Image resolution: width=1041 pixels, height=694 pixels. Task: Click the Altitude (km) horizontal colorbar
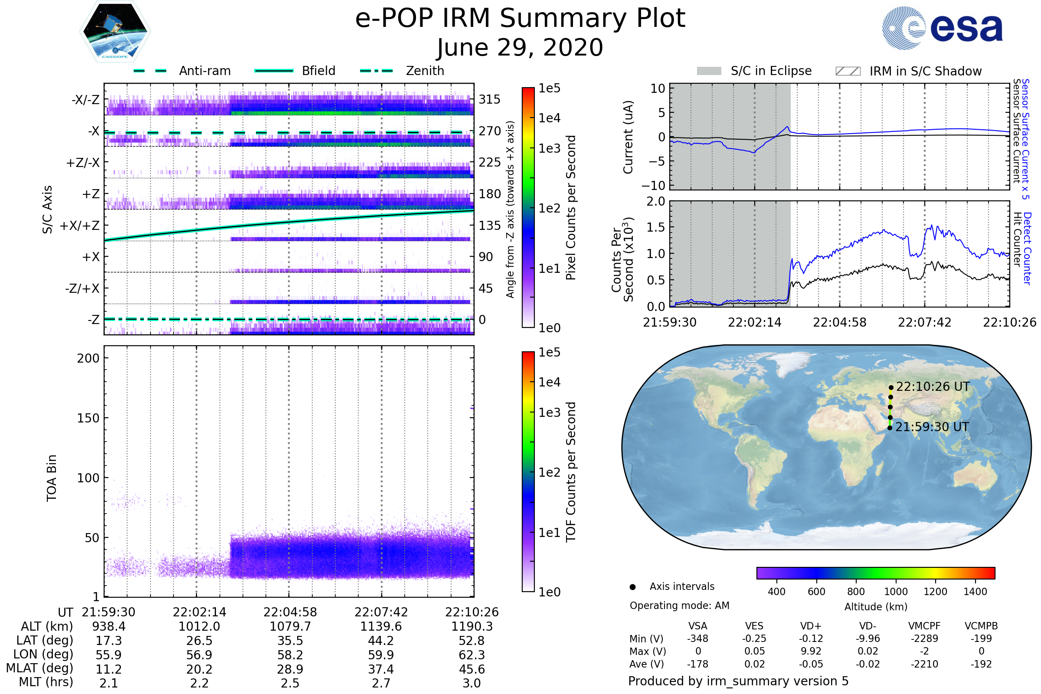(x=875, y=573)
